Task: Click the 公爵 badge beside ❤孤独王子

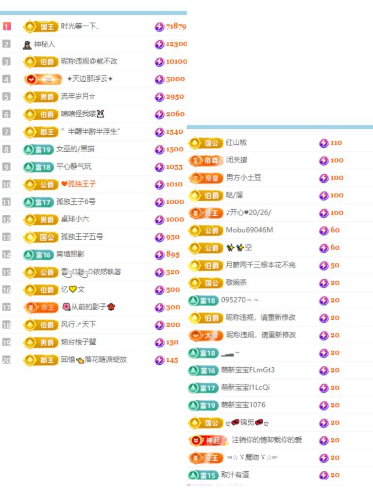Action: tap(41, 184)
